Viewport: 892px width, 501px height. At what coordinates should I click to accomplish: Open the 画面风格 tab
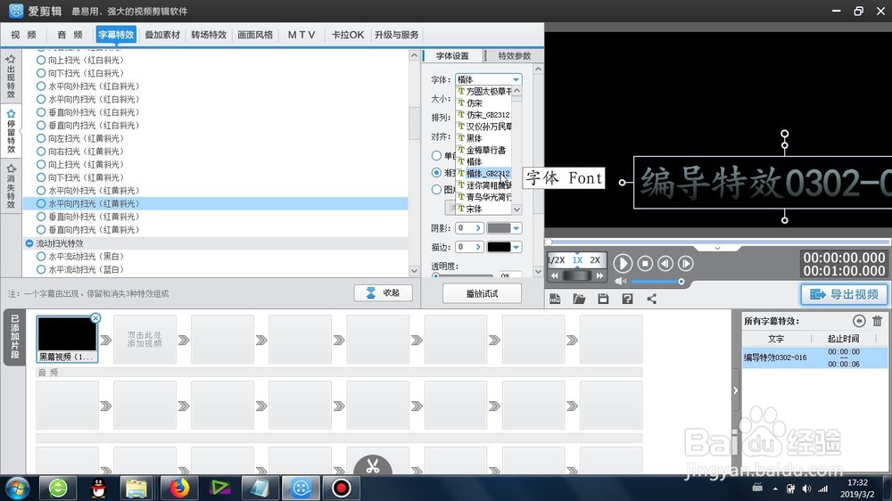click(255, 35)
